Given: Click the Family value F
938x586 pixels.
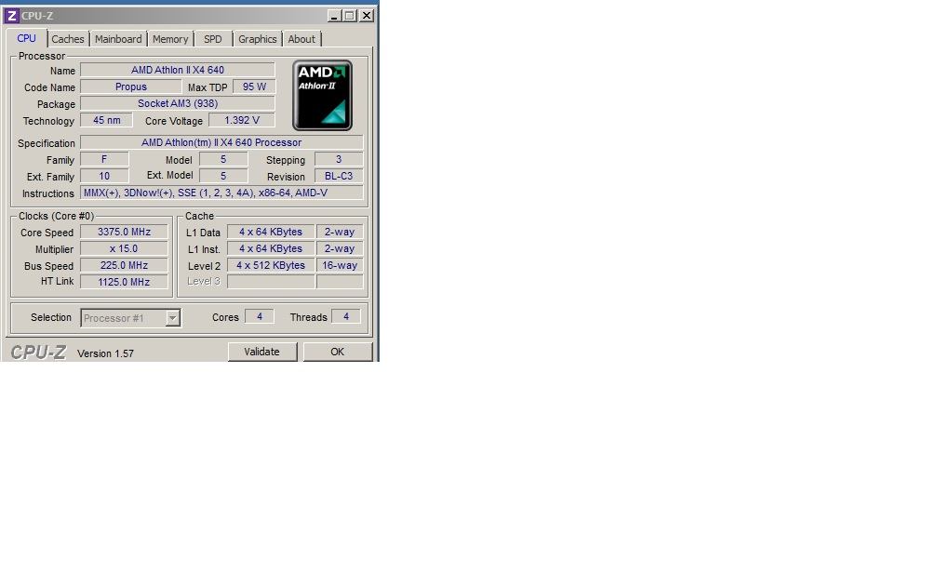Looking at the screenshot, I should (104, 159).
